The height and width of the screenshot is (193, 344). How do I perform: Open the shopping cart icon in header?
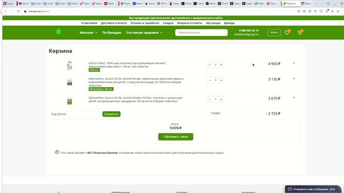click(299, 33)
